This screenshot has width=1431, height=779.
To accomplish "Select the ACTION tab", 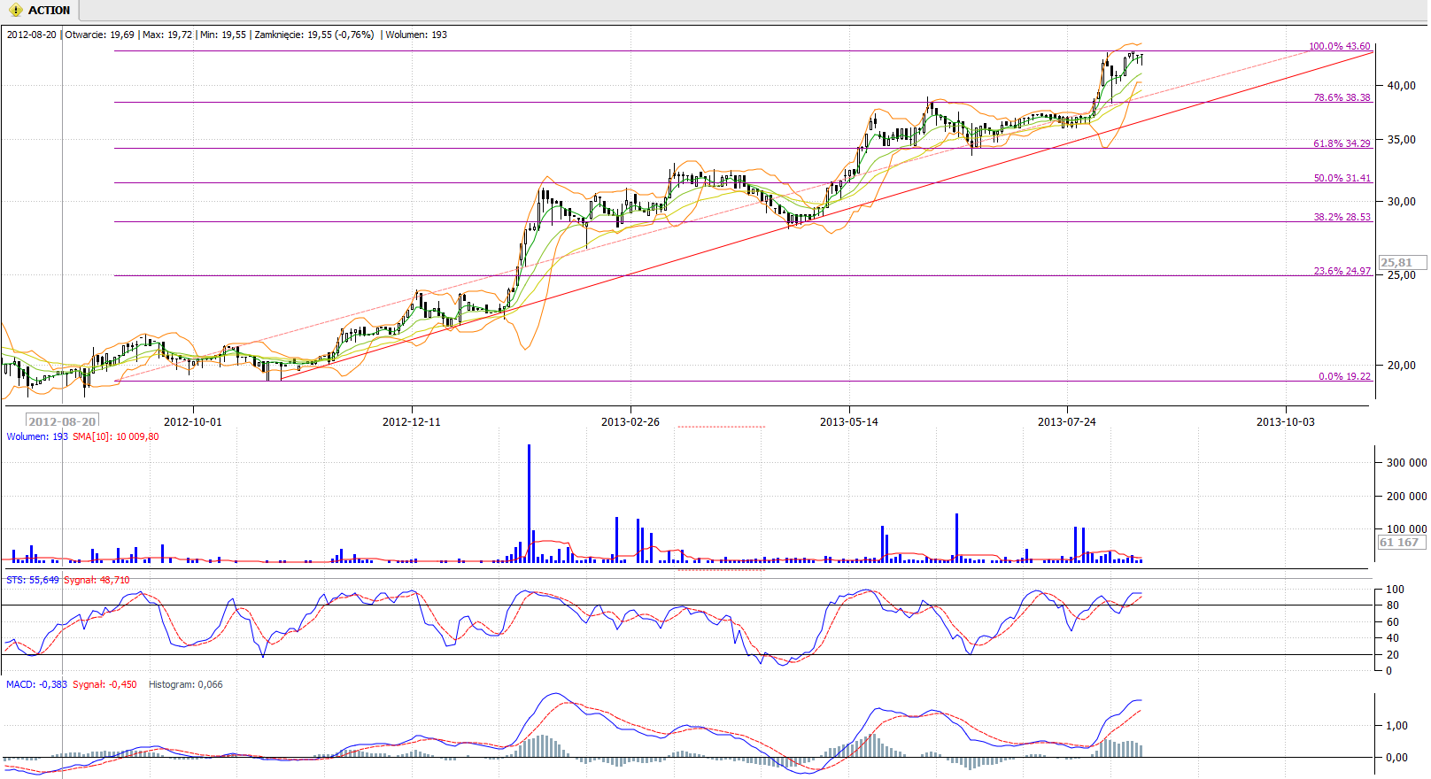I will [x=40, y=11].
